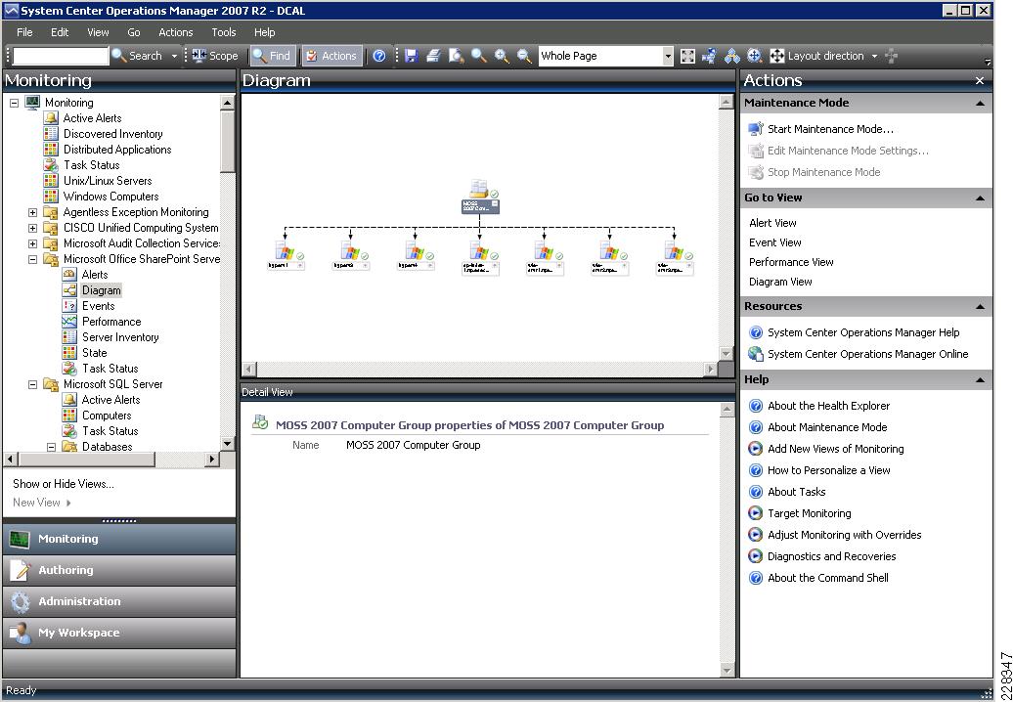Click the zoom out magnifier with minus
Screen dimensions: 1013x702
[x=524, y=56]
